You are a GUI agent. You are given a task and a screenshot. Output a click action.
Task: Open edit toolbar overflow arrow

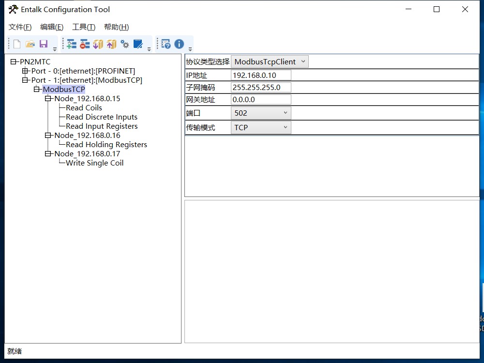(x=149, y=49)
